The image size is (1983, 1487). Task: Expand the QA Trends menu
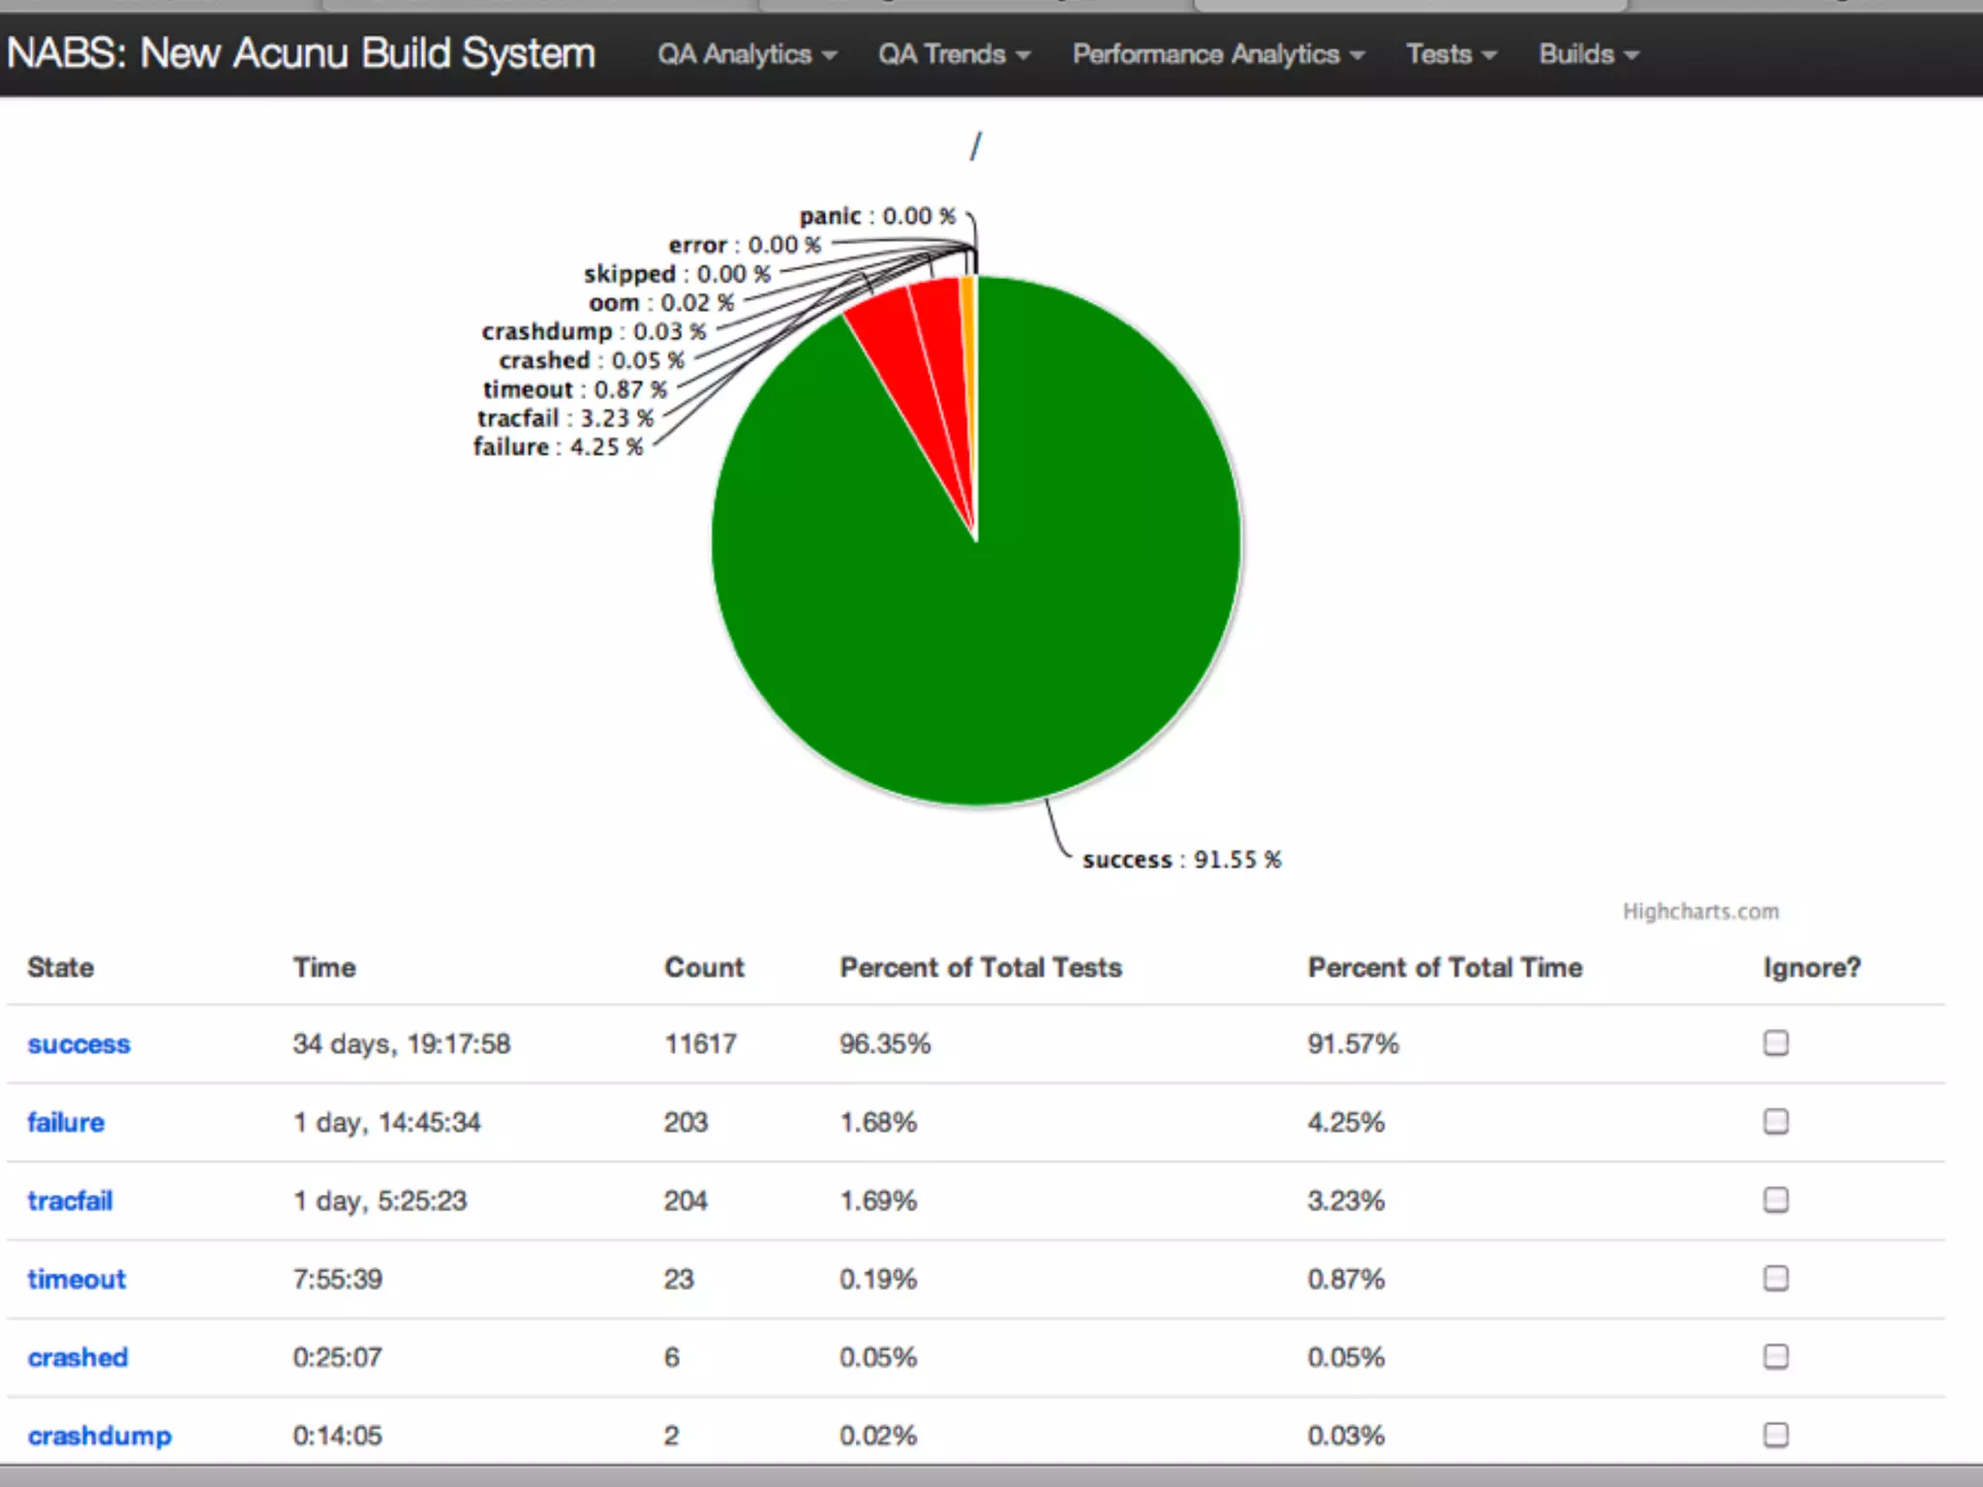(953, 54)
